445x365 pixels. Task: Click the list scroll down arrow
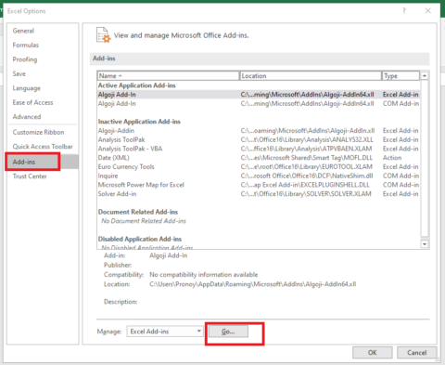click(x=425, y=244)
